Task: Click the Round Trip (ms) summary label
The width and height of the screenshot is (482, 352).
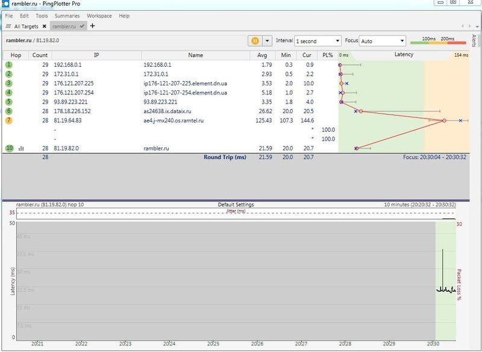Action: point(225,157)
